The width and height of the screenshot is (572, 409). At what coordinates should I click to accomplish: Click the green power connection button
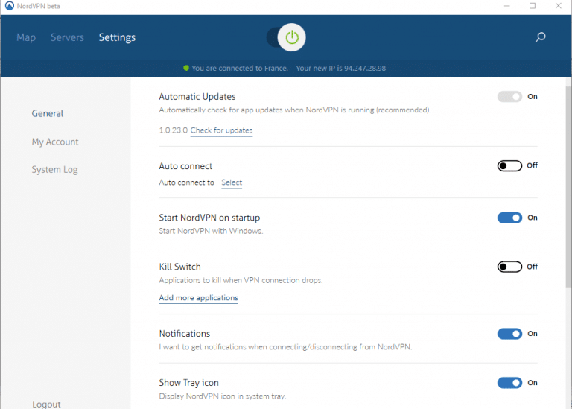point(291,37)
